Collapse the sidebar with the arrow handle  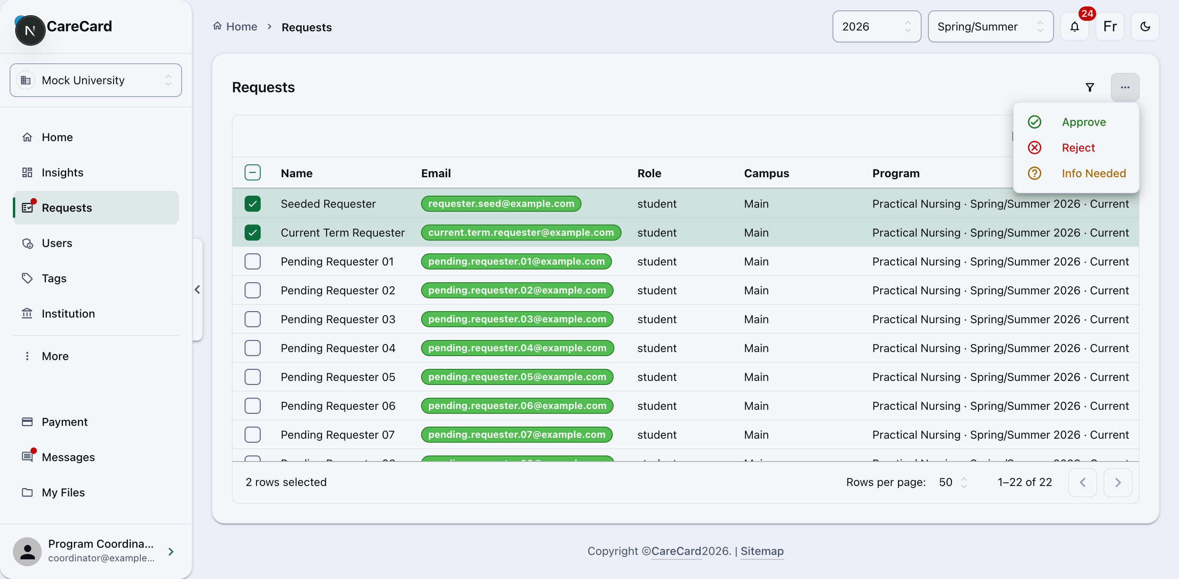[x=197, y=289]
